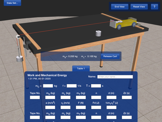Select second row d (m) field
The width and height of the screenshot is (162, 122).
tap(112, 117)
